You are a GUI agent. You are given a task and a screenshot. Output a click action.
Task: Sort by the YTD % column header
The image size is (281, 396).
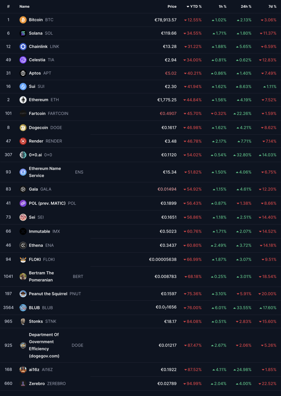pyautogui.click(x=194, y=7)
